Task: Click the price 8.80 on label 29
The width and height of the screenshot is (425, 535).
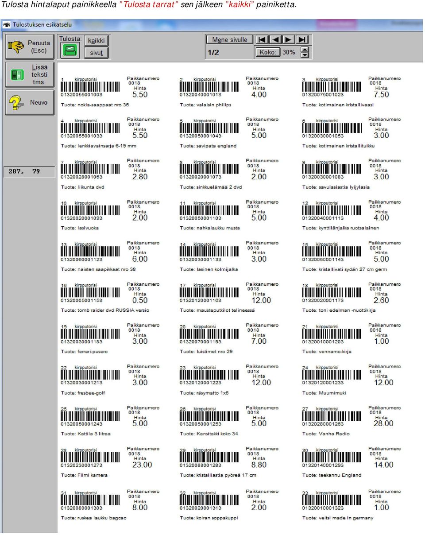Action: [x=259, y=465]
